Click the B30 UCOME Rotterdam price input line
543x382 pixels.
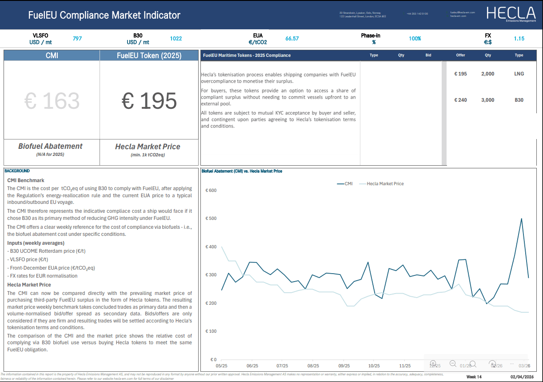pyautogui.click(x=46, y=251)
